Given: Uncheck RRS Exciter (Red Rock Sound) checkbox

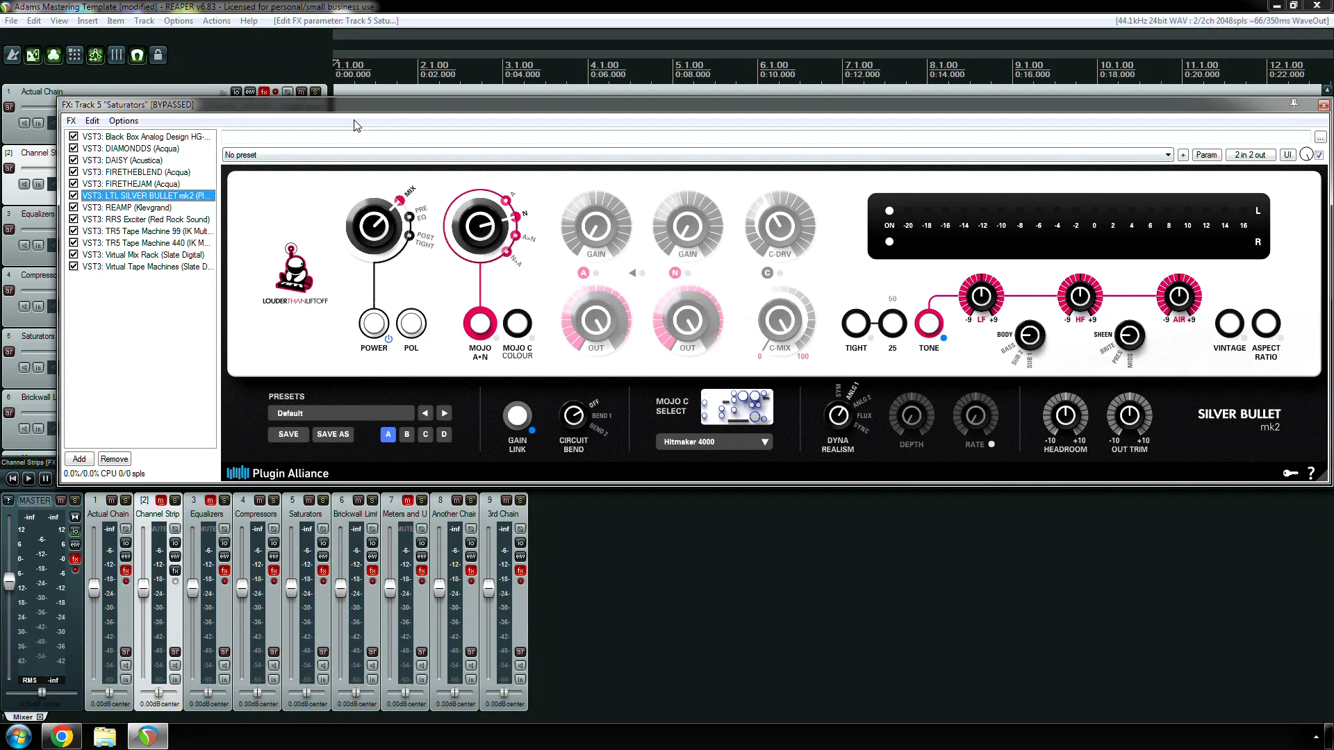Looking at the screenshot, I should pyautogui.click(x=73, y=219).
